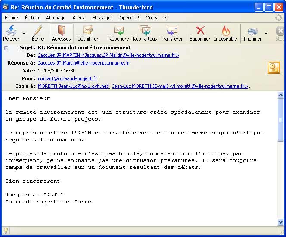The width and height of the screenshot is (286, 237).
Task: Click the scrollbar up arrow
Action: [280, 95]
